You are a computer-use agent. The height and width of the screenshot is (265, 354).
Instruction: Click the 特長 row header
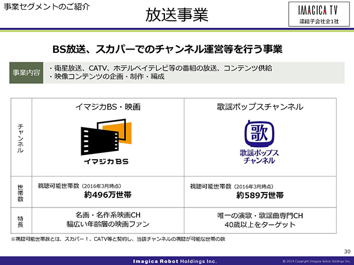[21, 221]
